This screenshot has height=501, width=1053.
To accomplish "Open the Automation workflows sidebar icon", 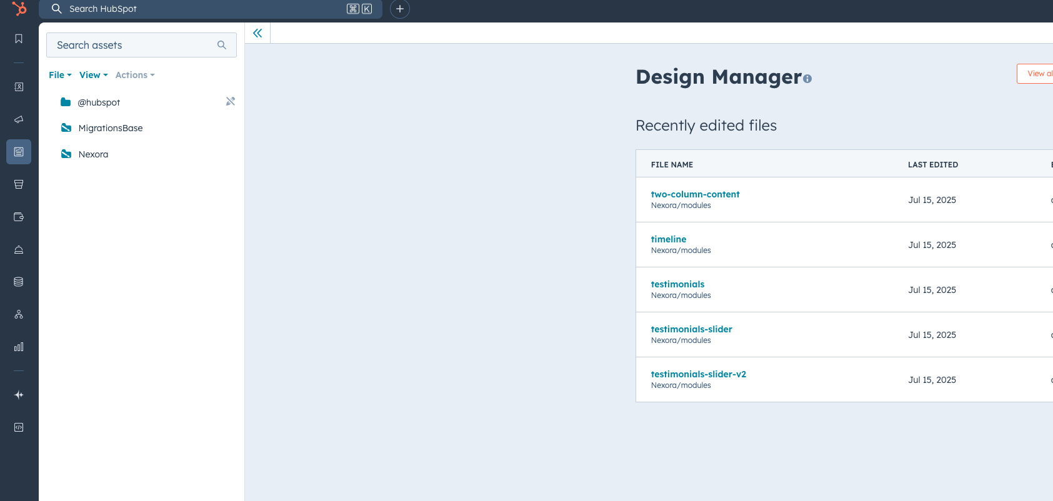I will point(19,314).
